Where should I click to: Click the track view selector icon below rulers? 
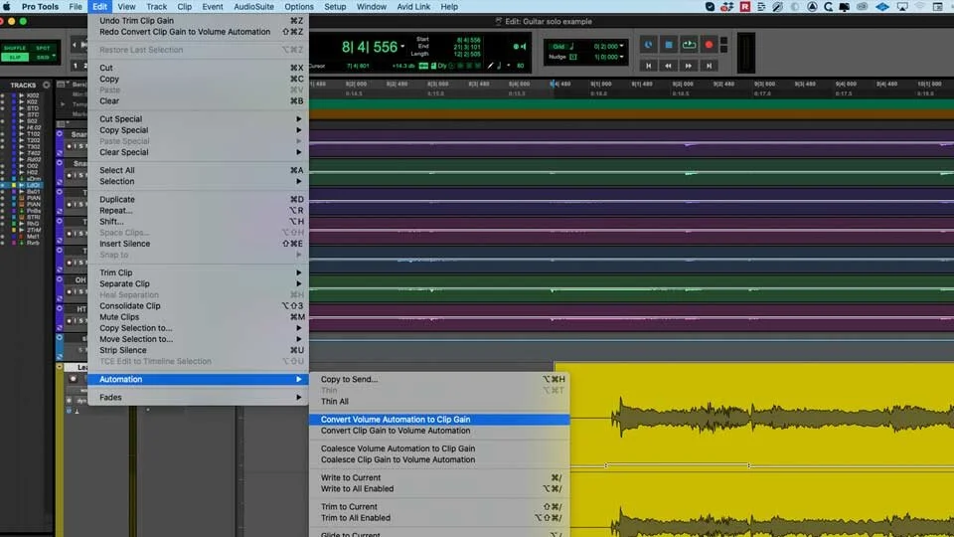61,123
